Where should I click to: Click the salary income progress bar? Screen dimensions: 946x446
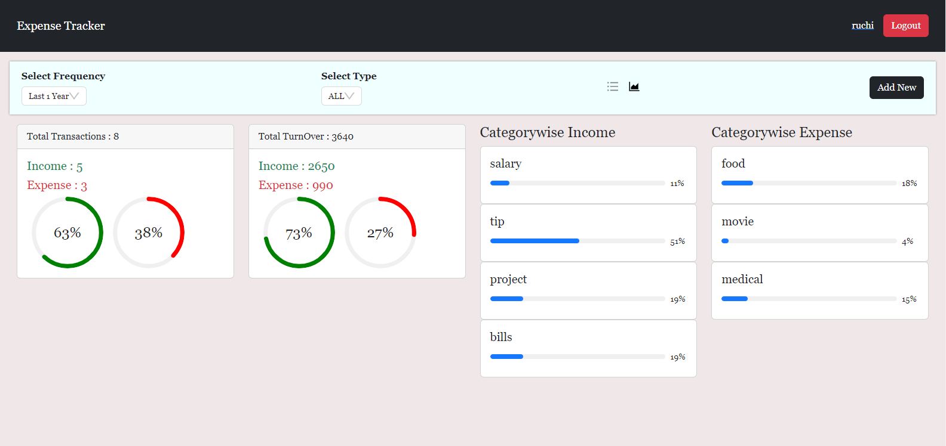(577, 183)
